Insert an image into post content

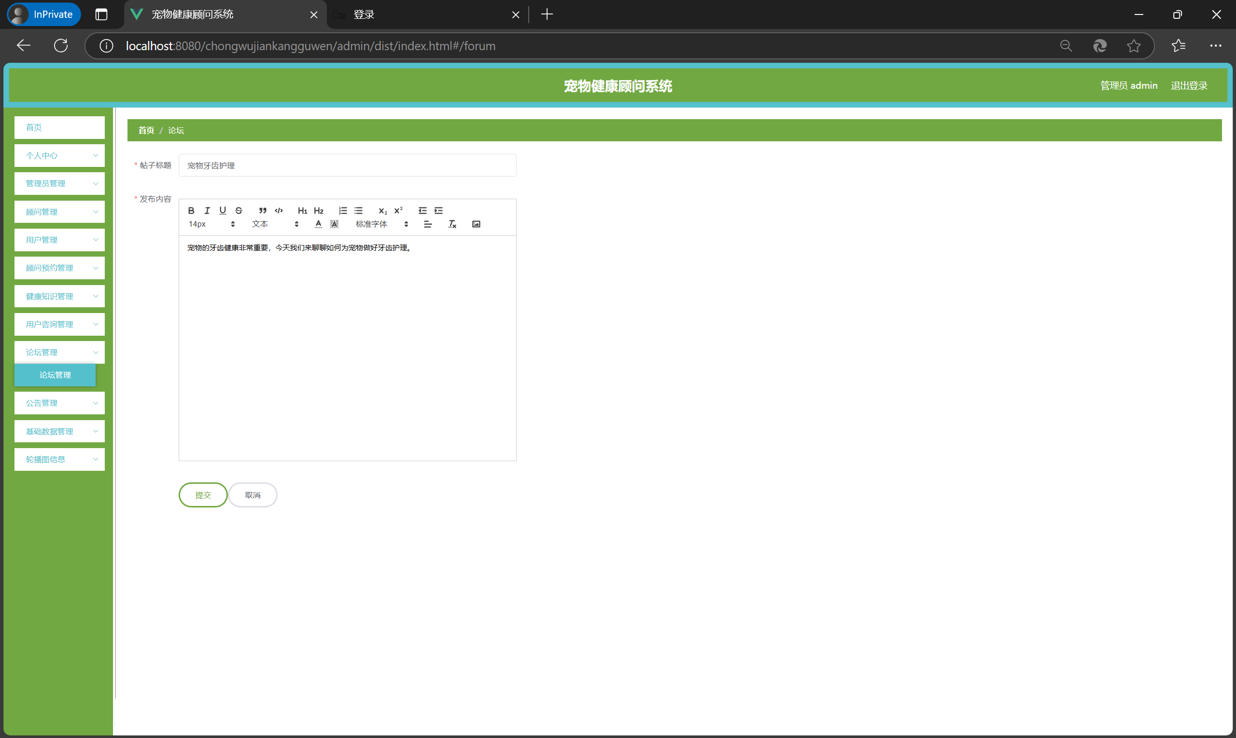coord(476,224)
